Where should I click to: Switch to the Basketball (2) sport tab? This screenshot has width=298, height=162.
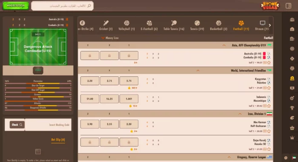point(218,25)
